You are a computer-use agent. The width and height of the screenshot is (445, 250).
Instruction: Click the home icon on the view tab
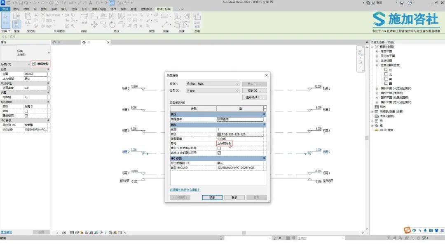(x=84, y=42)
